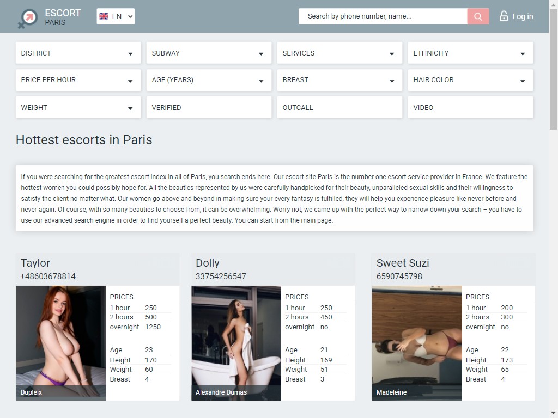Open the Hair Color dropdown
Screen dimensions: 558x418
[x=470, y=80]
